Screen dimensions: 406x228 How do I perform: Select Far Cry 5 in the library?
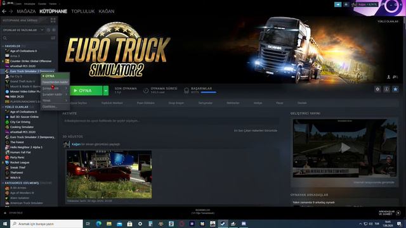point(16,76)
